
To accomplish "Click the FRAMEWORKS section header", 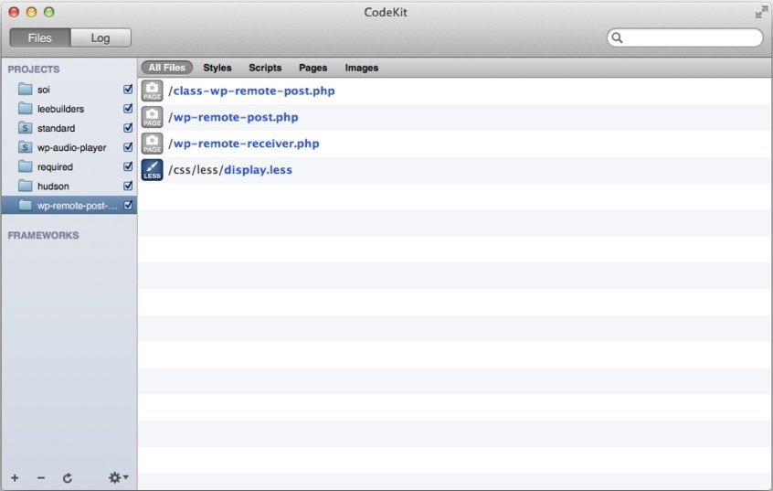I will point(43,235).
